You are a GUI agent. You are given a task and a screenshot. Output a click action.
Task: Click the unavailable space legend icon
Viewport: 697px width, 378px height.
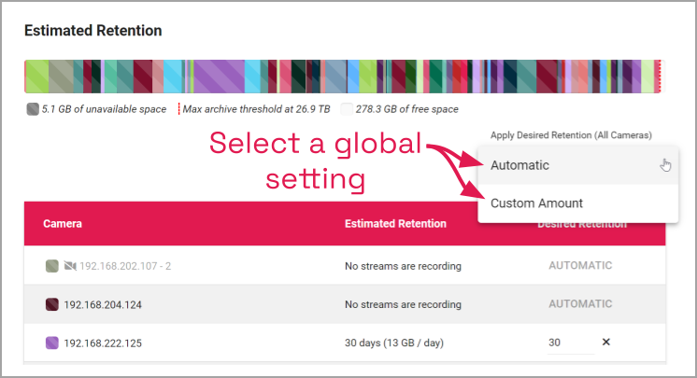pyautogui.click(x=33, y=109)
